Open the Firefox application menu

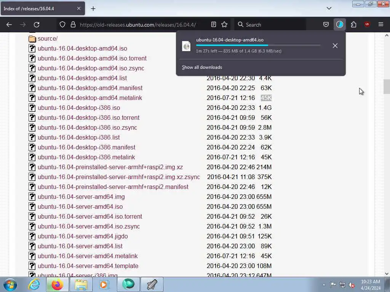(381, 24)
